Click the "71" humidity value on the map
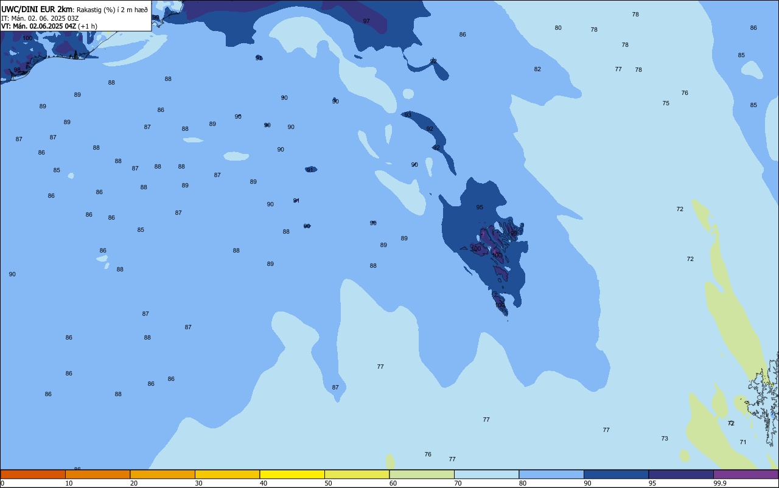The height and width of the screenshot is (488, 779). (x=743, y=442)
